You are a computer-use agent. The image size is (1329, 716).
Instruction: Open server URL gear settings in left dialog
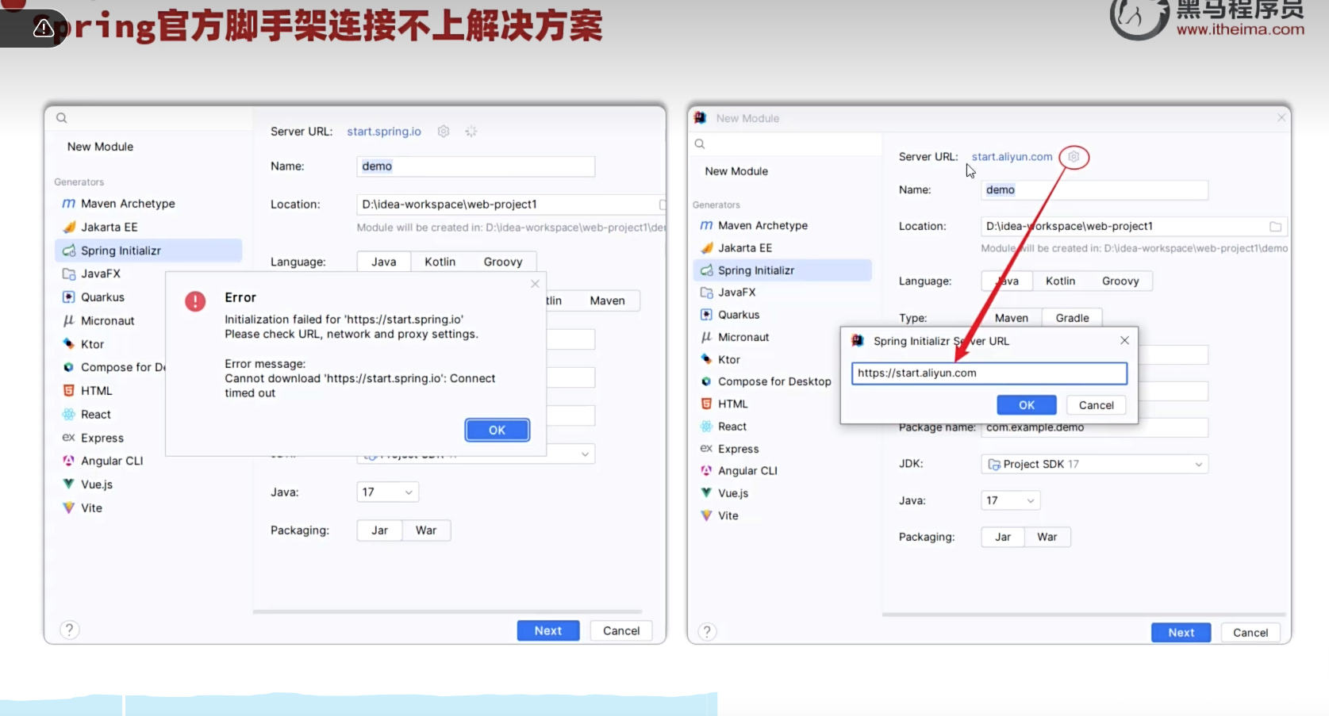pyautogui.click(x=444, y=132)
